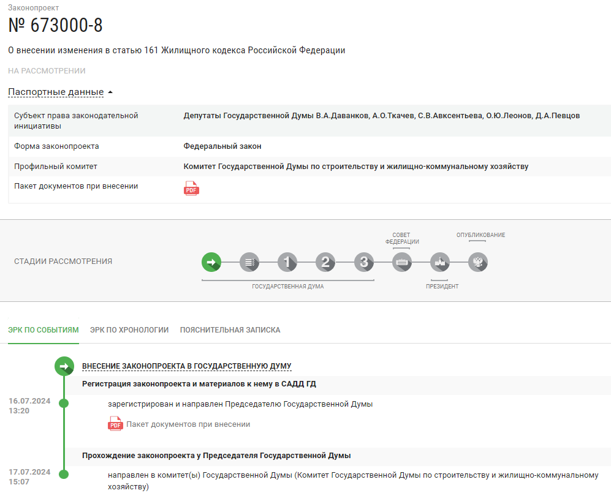Click the 17.07.2024 timeline marker dot
This screenshot has width=611, height=493.
(64, 473)
